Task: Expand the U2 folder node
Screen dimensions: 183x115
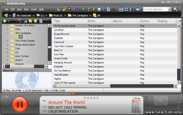Action: pyautogui.click(x=7, y=52)
